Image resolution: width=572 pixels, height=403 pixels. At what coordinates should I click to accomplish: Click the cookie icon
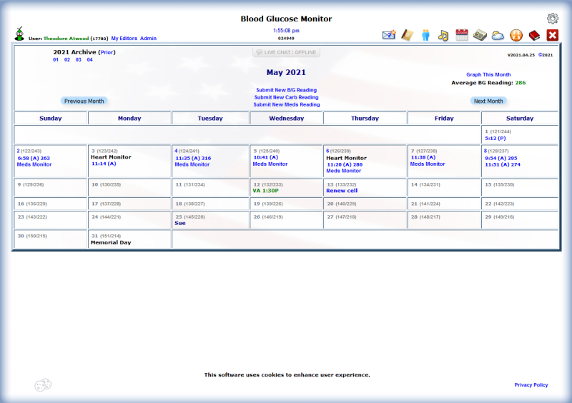coord(43,384)
